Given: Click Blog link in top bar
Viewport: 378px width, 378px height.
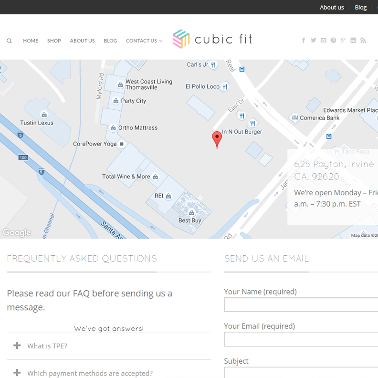Looking at the screenshot, I should (361, 8).
